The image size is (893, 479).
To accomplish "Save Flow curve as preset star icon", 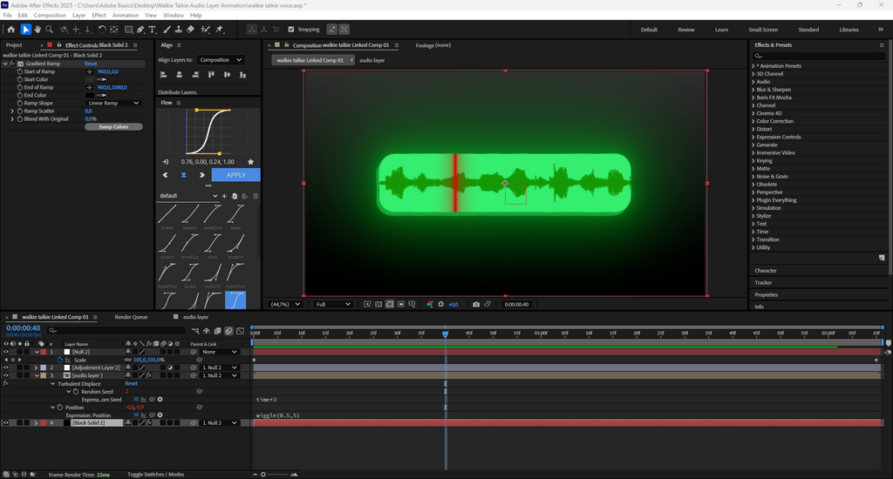I will pyautogui.click(x=251, y=162).
